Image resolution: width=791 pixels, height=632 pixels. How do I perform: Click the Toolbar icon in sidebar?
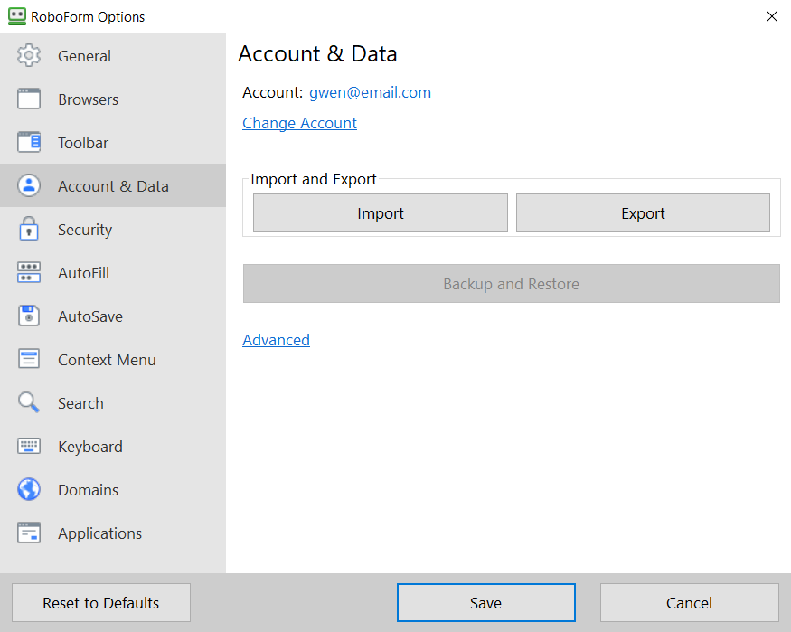click(x=29, y=143)
